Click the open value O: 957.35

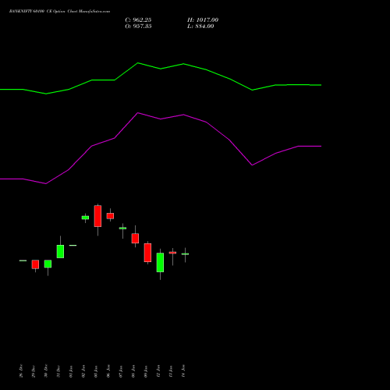pos(138,27)
